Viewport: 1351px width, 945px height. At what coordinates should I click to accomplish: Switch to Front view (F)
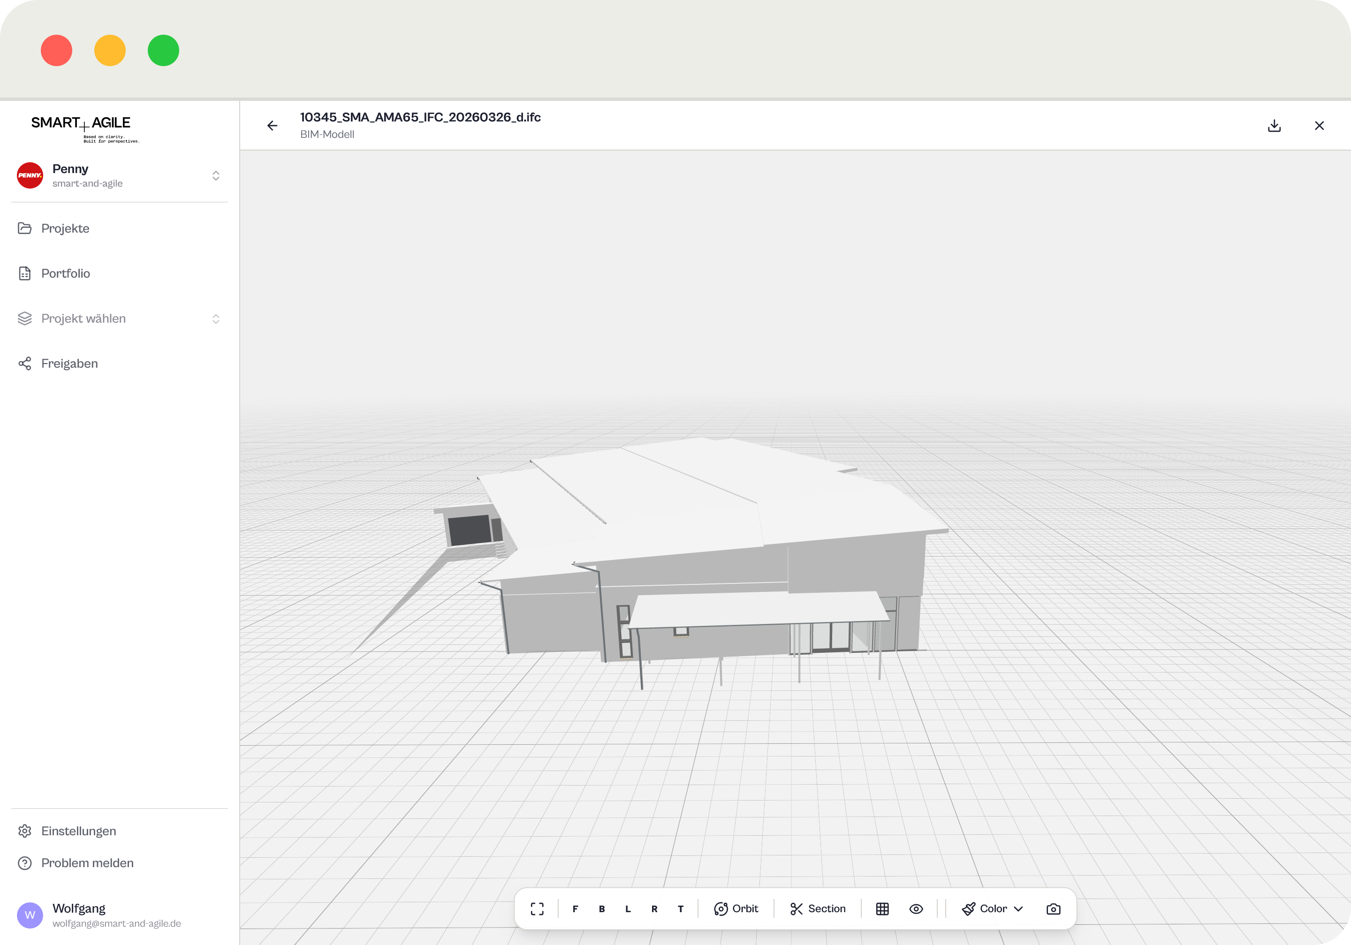(576, 909)
